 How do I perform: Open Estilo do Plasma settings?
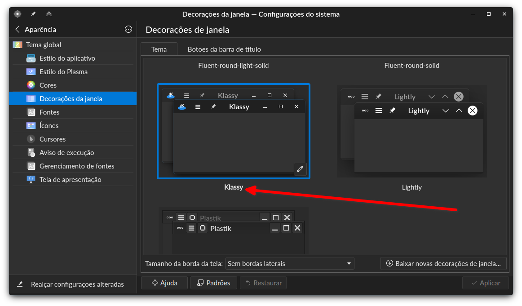coord(73,71)
